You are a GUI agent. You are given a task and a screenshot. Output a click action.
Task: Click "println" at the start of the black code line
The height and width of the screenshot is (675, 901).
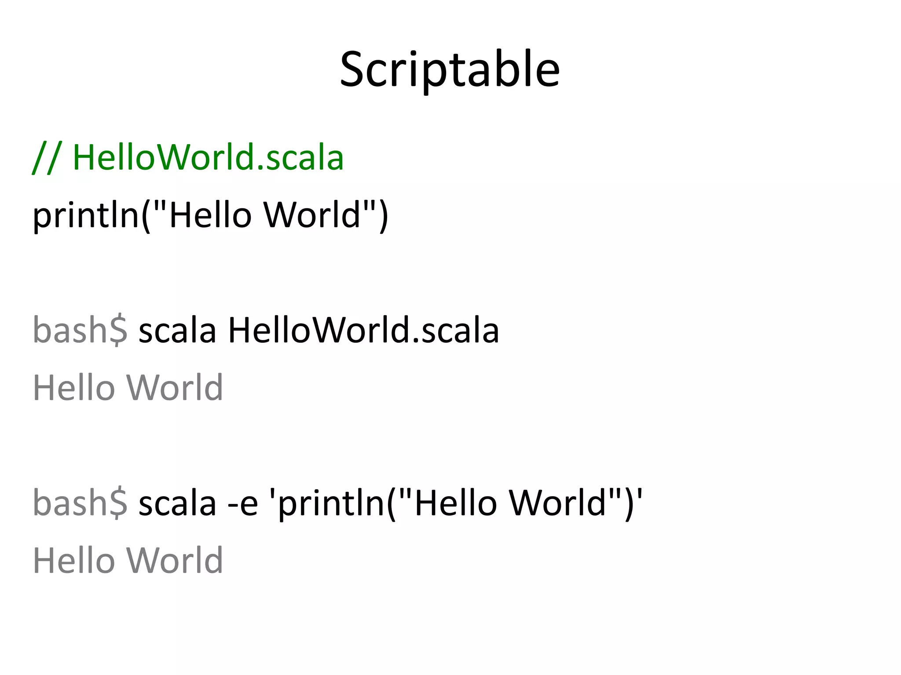86,215
